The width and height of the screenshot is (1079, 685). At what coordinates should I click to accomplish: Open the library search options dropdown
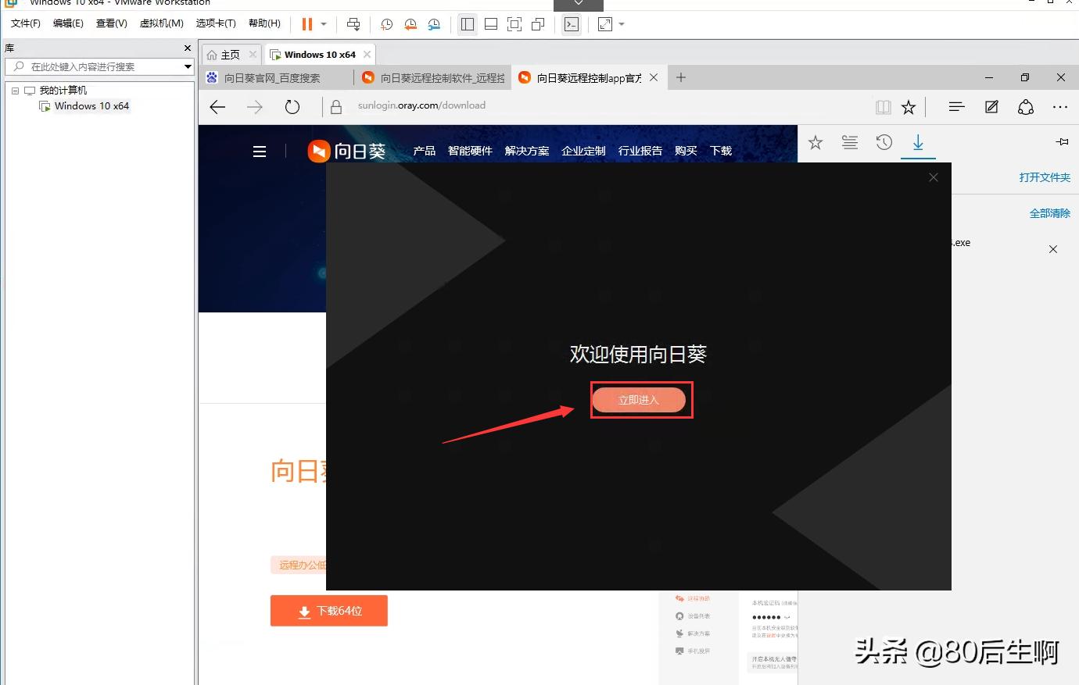pyautogui.click(x=188, y=66)
